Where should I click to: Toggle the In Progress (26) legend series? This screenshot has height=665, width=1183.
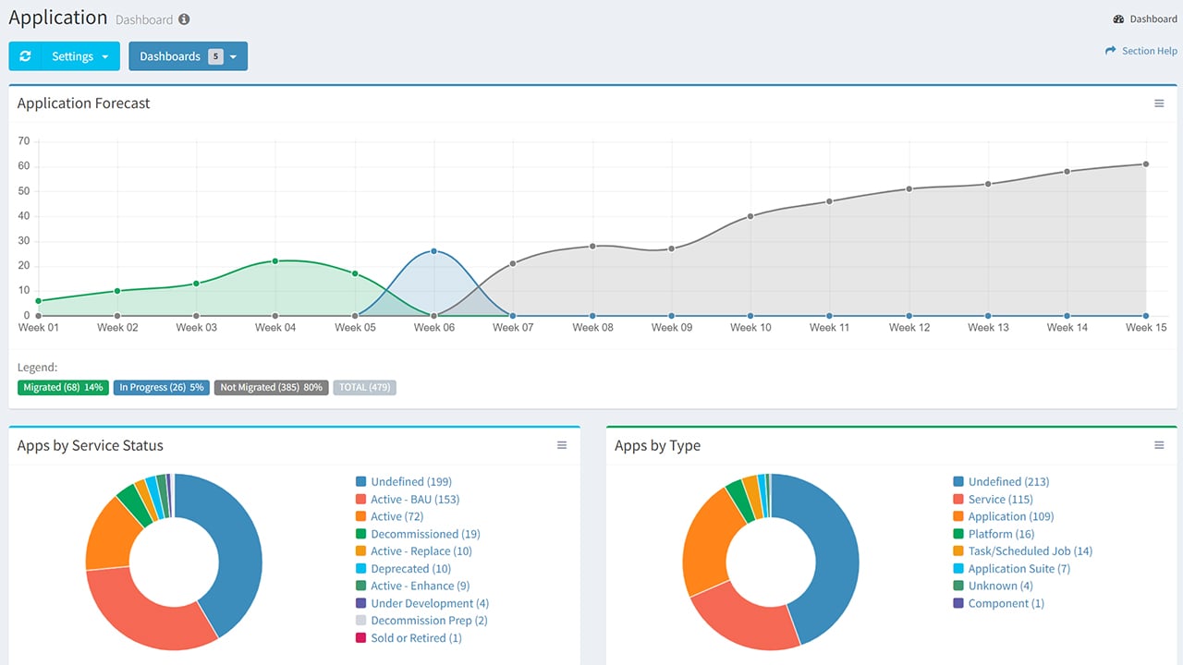(161, 387)
